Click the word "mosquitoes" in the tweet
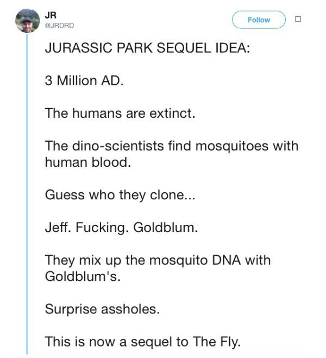This screenshot has width=326, height=358. [231, 146]
